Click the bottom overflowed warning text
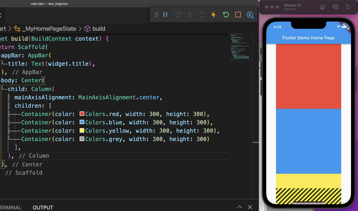The image size is (358, 211). click(309, 203)
